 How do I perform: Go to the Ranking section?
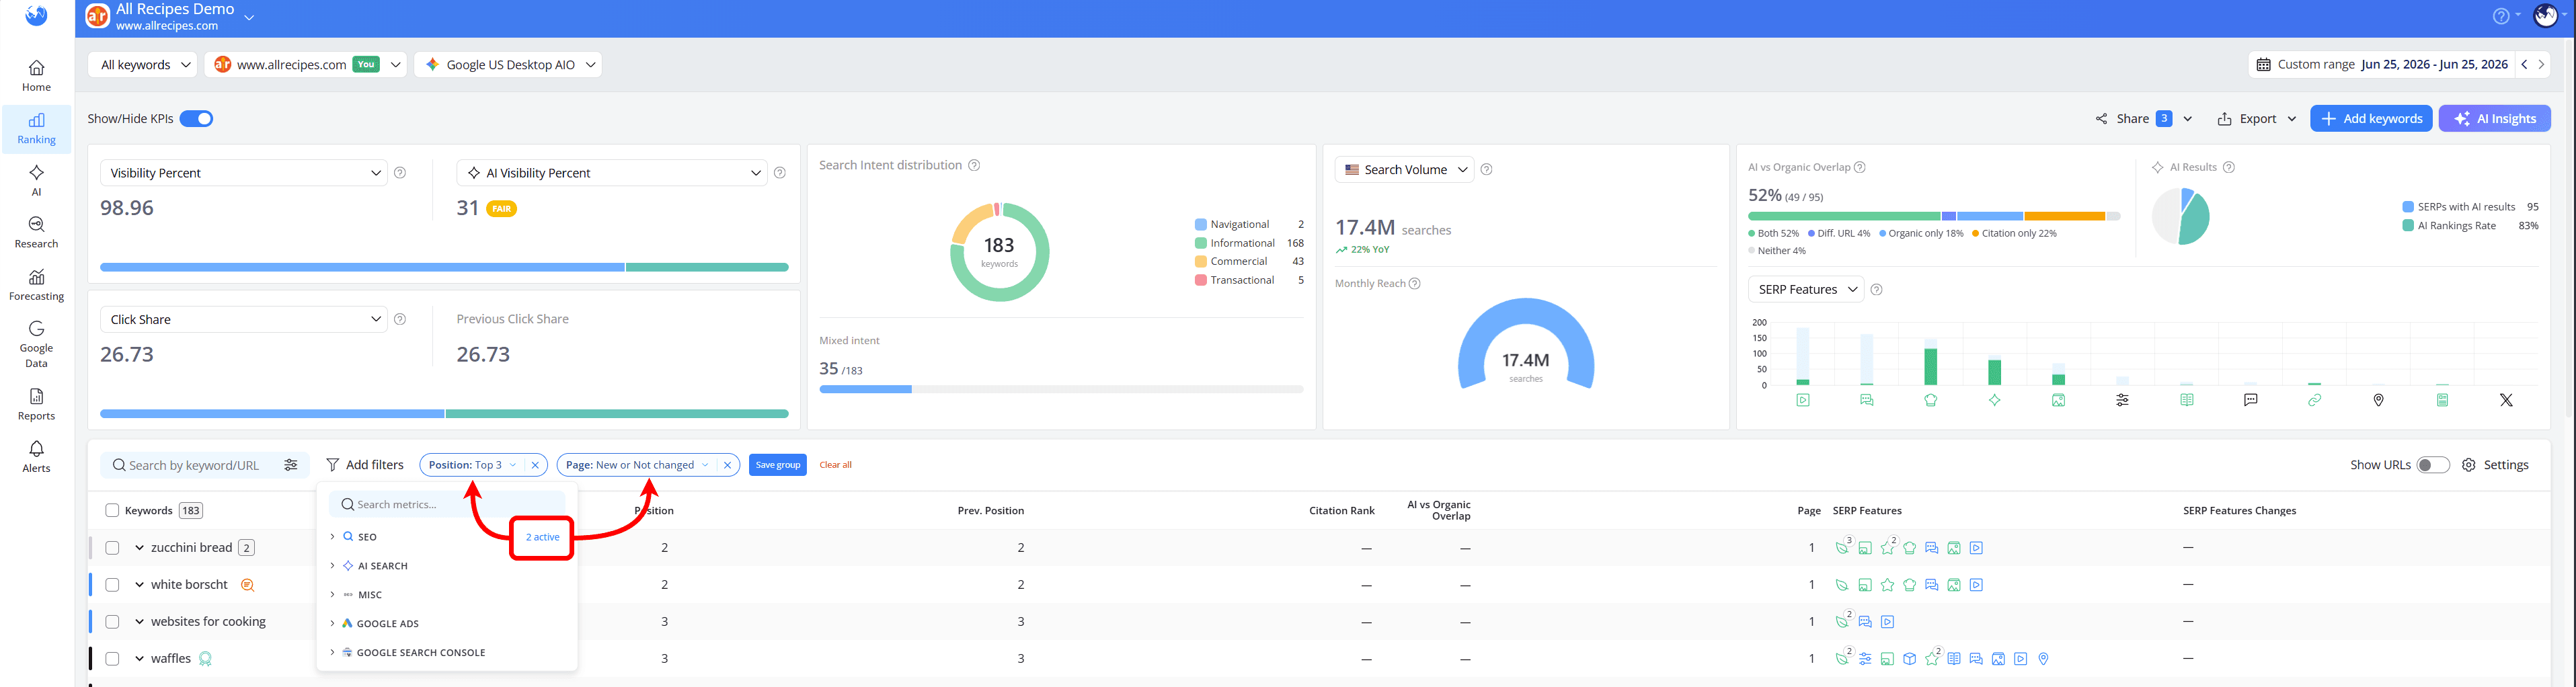coord(36,129)
